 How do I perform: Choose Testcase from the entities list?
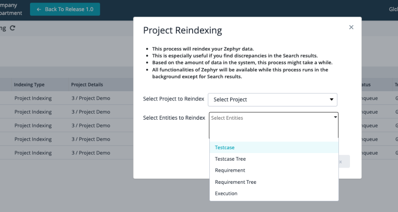(x=225, y=147)
